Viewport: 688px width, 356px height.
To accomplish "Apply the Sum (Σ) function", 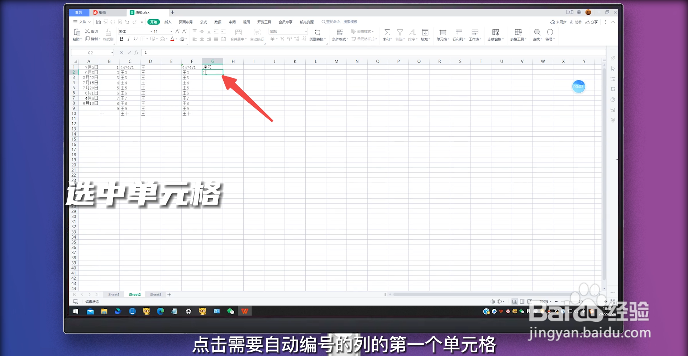I will (387, 32).
